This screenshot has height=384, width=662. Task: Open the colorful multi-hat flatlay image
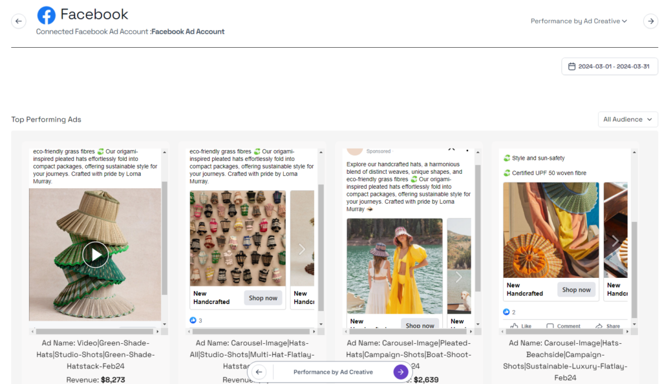(x=238, y=239)
